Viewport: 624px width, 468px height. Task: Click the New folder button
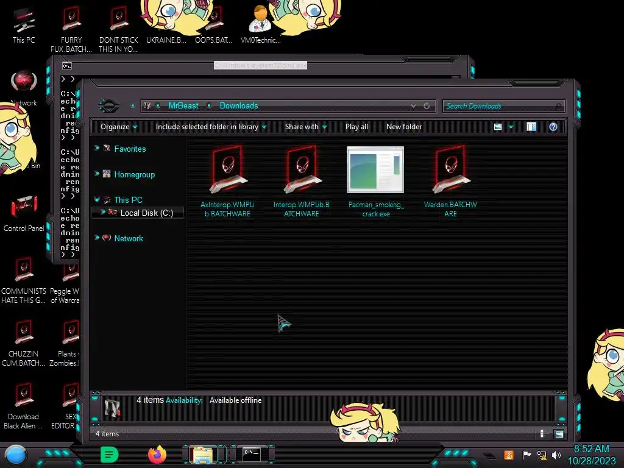(404, 127)
